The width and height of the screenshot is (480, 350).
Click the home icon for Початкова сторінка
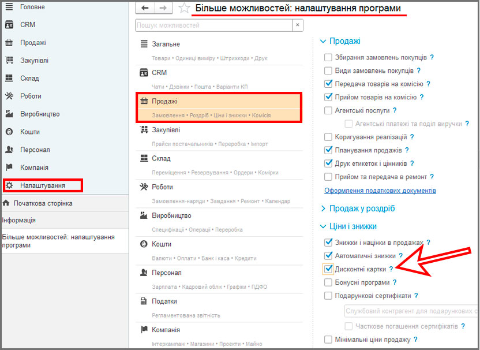click(6, 203)
